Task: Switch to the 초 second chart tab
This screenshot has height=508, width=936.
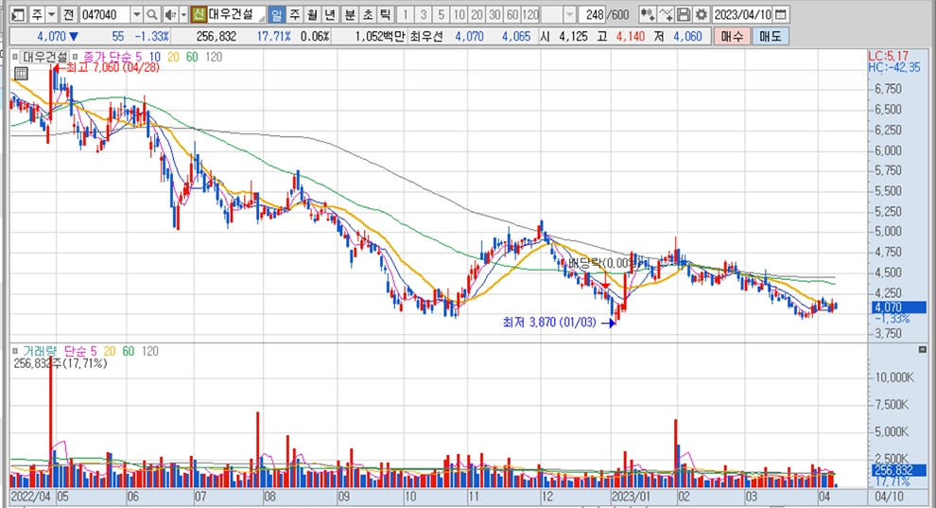Action: (x=368, y=14)
